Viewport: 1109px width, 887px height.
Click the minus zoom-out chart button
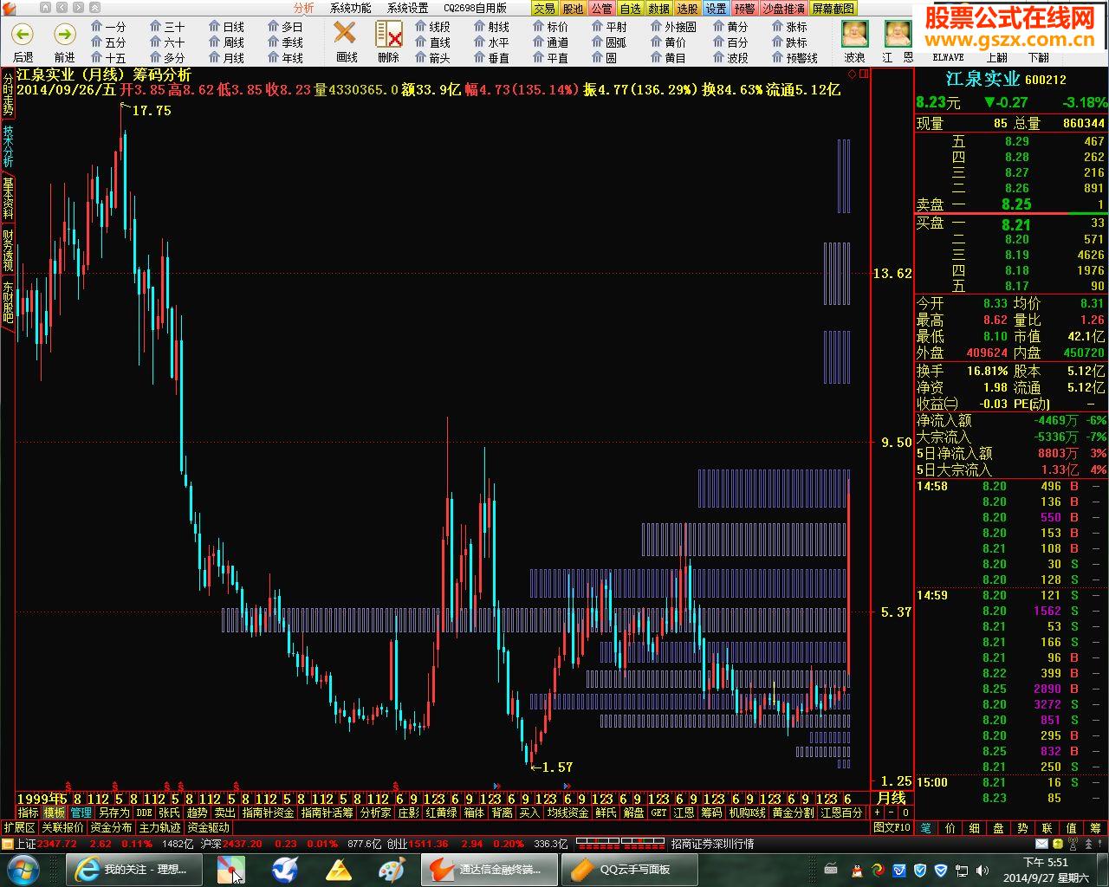(x=892, y=813)
